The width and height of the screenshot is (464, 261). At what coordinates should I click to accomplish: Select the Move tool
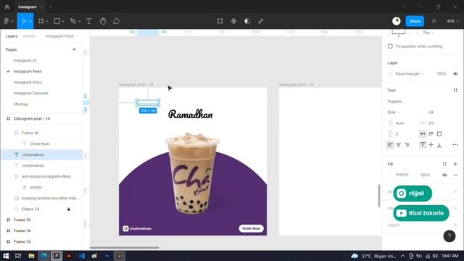24,21
